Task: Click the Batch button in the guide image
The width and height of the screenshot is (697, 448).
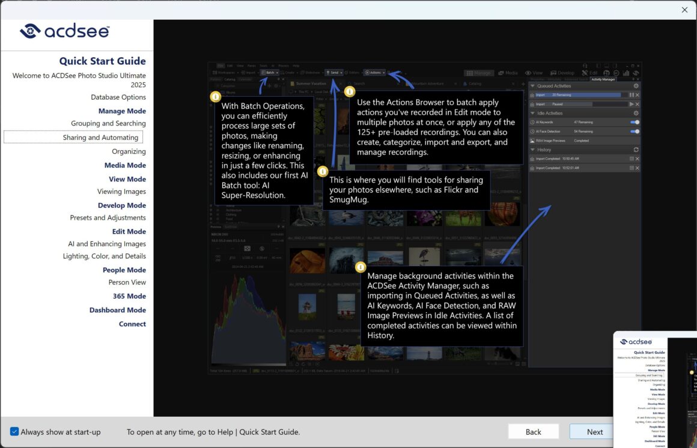Action: point(270,73)
